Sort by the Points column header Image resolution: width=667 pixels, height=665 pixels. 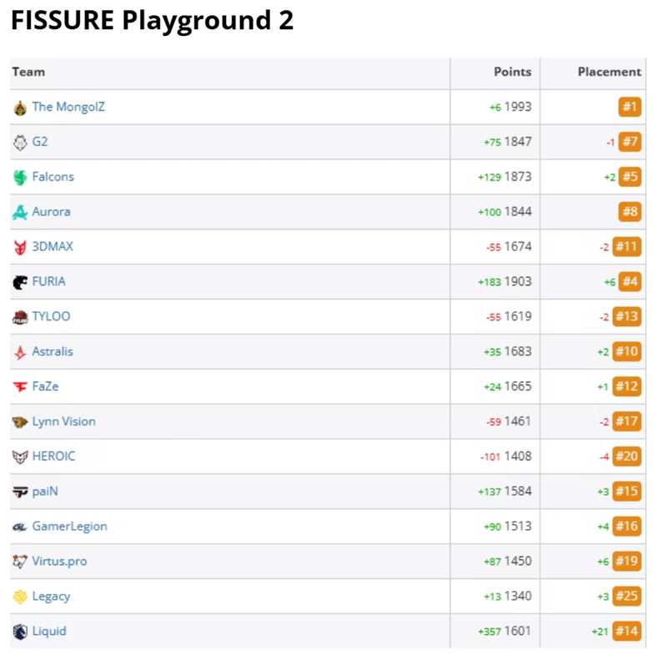512,72
